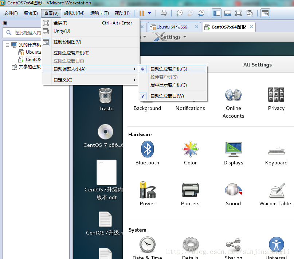The height and width of the screenshot is (259, 294).
Task: Click the Background settings label
Action: (x=148, y=108)
